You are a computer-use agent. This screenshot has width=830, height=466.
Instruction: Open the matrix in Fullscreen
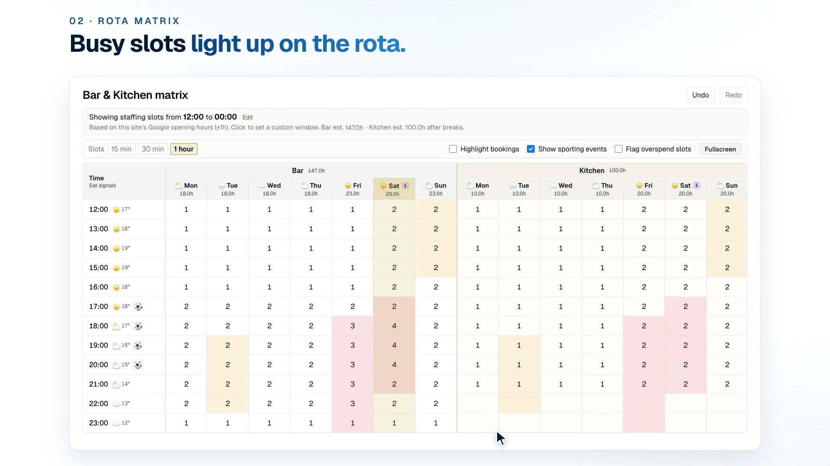pyautogui.click(x=720, y=149)
